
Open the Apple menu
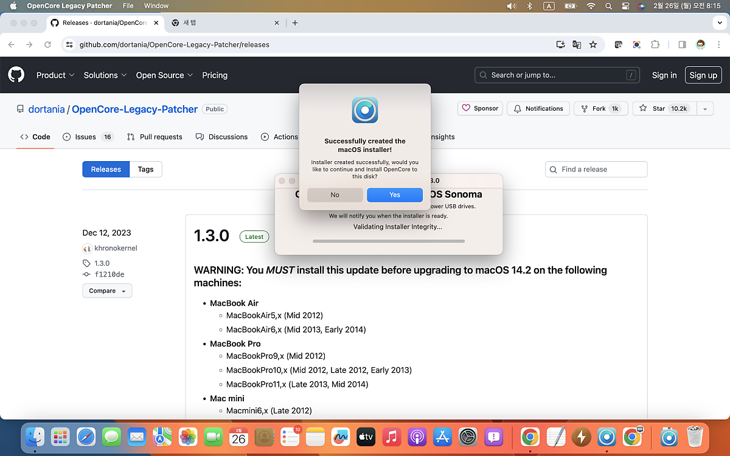click(13, 5)
